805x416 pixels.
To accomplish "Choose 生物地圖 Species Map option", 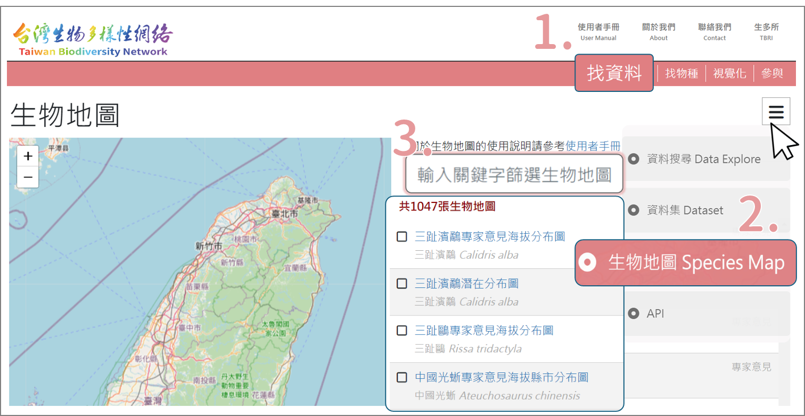I will [689, 262].
